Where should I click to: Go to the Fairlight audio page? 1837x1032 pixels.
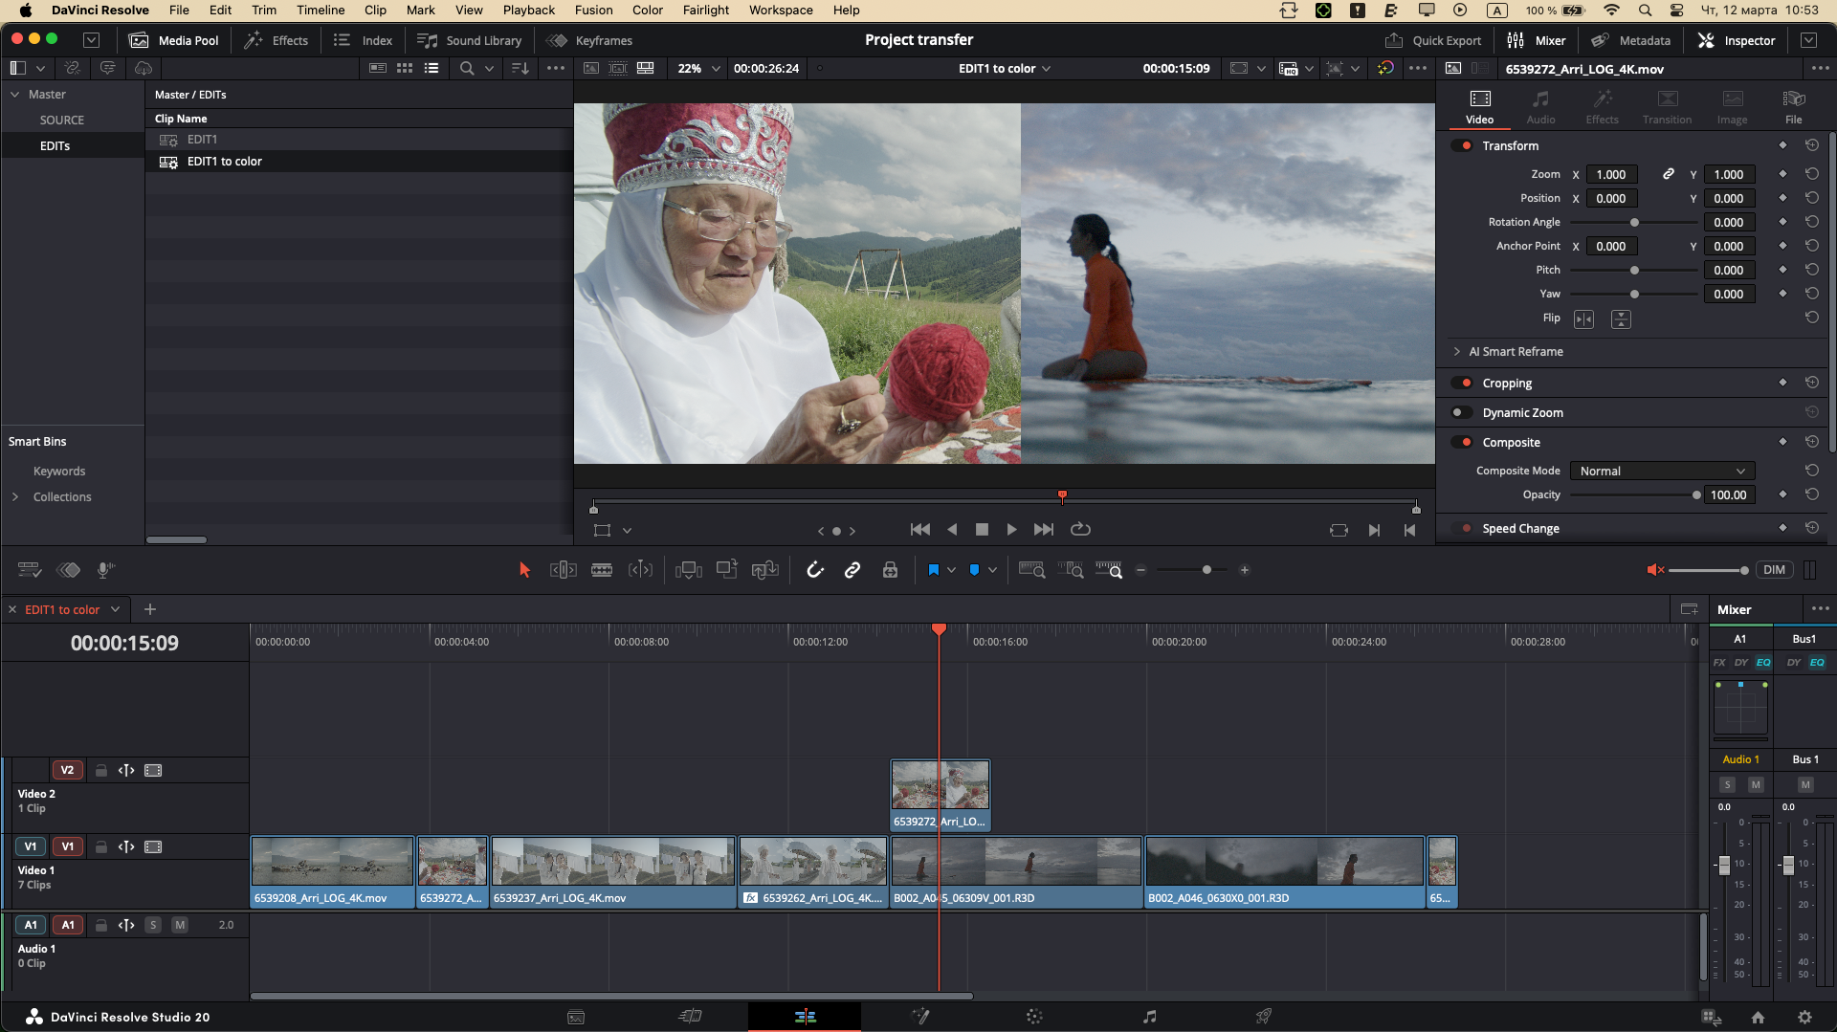click(1150, 1017)
